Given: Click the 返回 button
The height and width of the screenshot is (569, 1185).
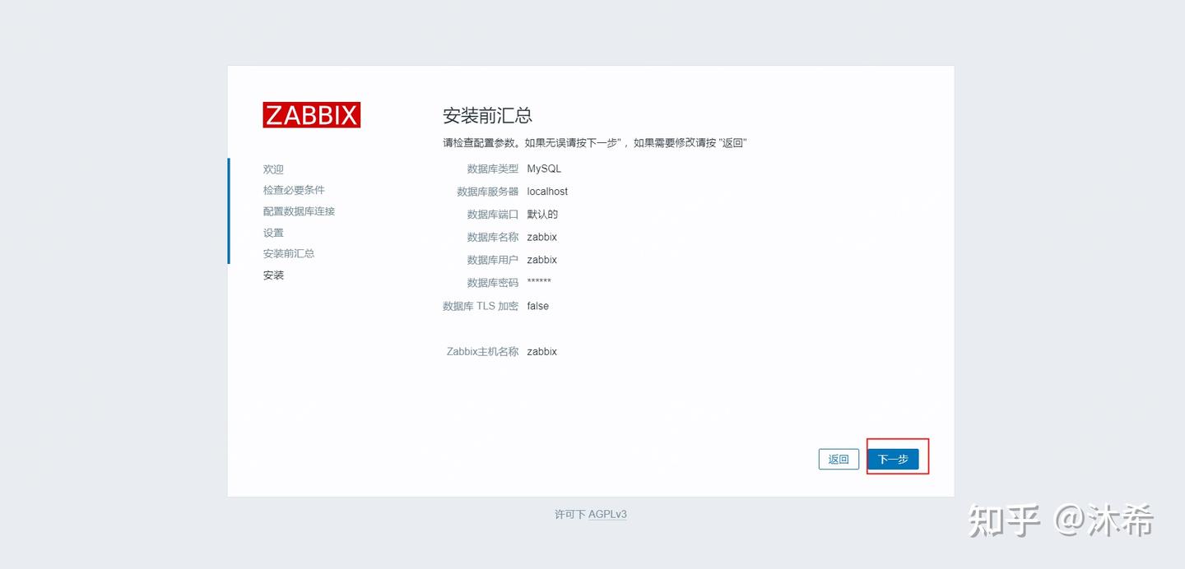Looking at the screenshot, I should [839, 459].
